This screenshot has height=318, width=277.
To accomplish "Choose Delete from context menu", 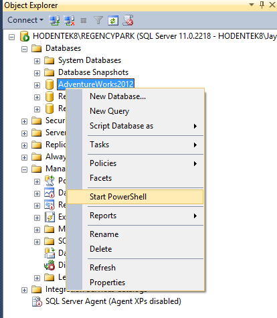I will tap(135, 249).
